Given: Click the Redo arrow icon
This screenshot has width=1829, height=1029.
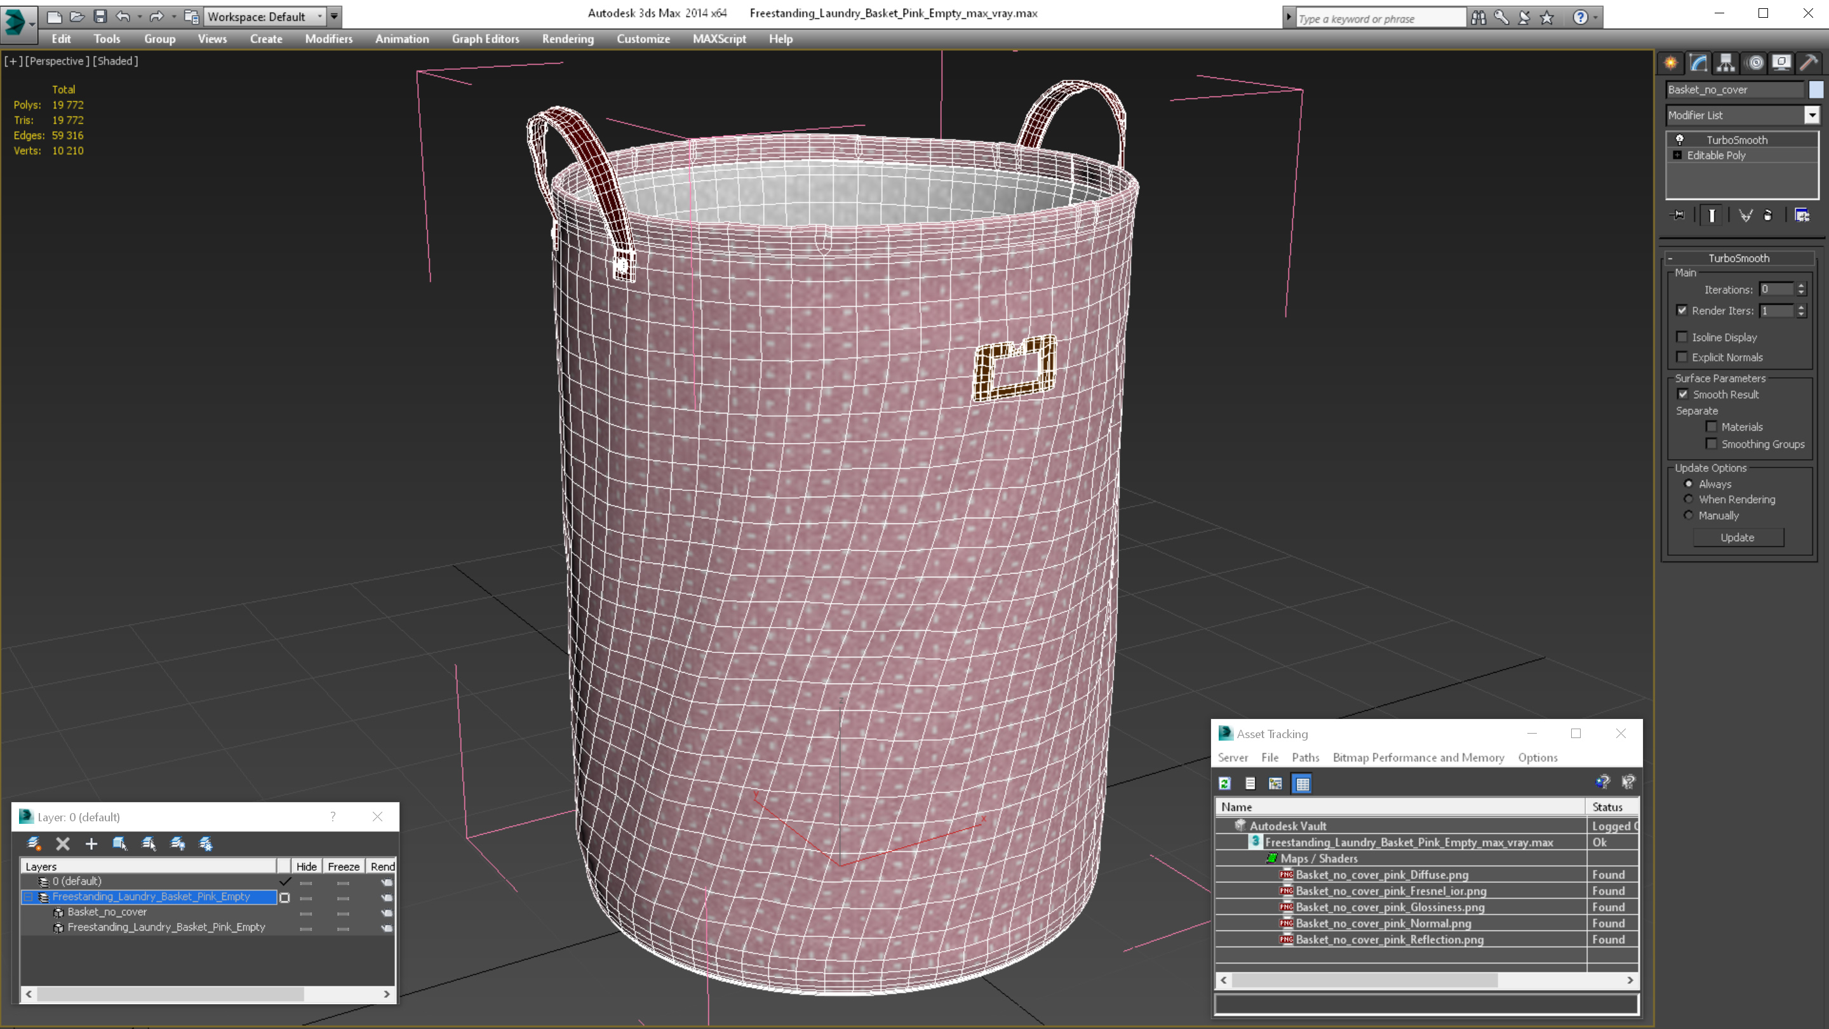Looking at the screenshot, I should [157, 17].
